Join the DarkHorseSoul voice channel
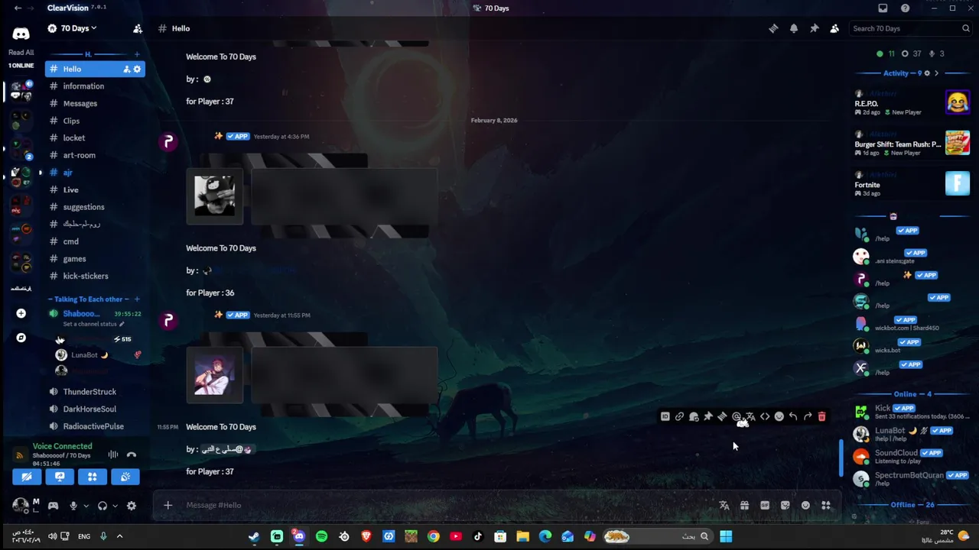This screenshot has width=979, height=550. 95,409
